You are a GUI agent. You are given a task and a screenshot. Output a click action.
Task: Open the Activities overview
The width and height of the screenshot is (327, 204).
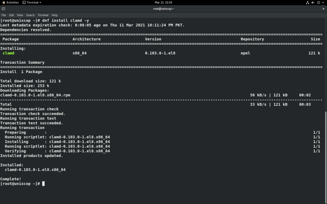pyautogui.click(x=11, y=3)
